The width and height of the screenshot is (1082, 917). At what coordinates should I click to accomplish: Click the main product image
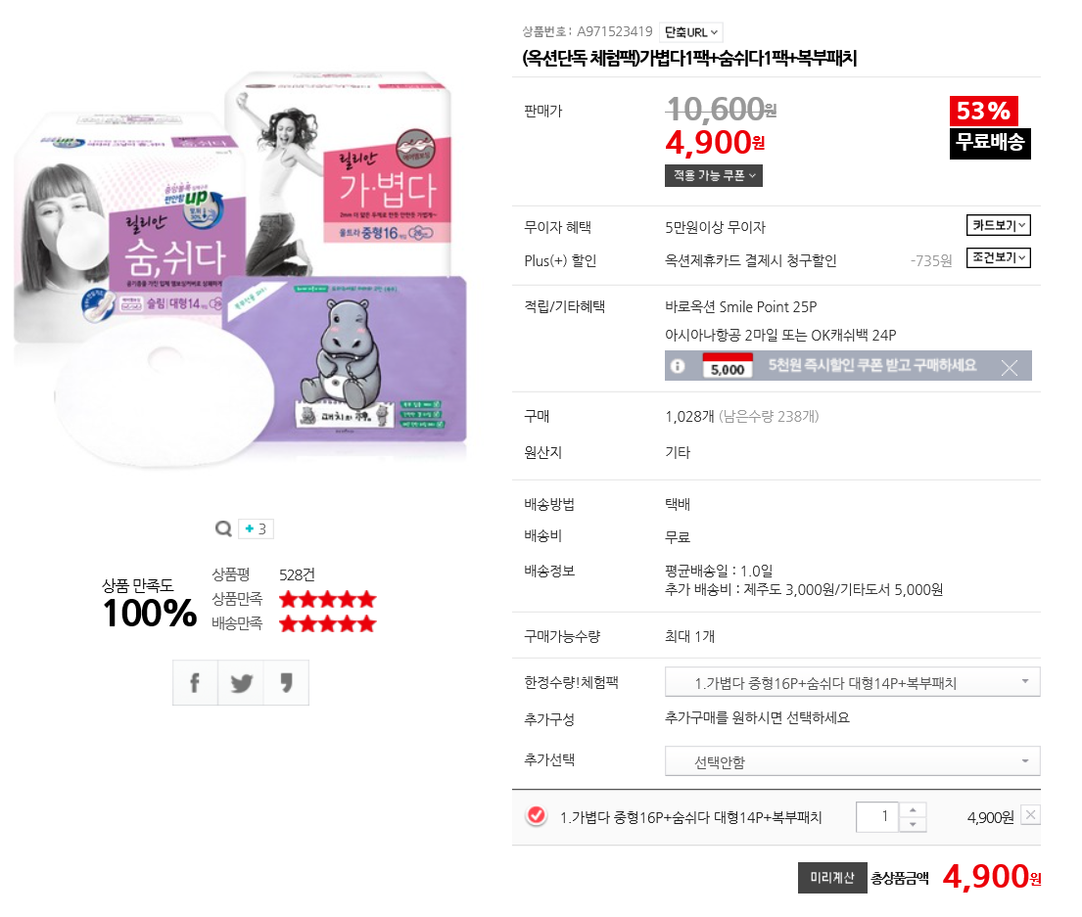coord(240,269)
